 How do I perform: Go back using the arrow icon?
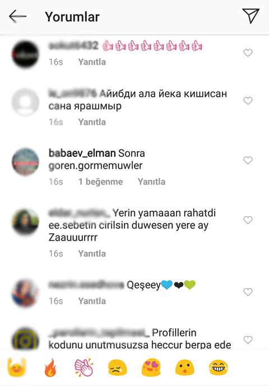pos(17,16)
